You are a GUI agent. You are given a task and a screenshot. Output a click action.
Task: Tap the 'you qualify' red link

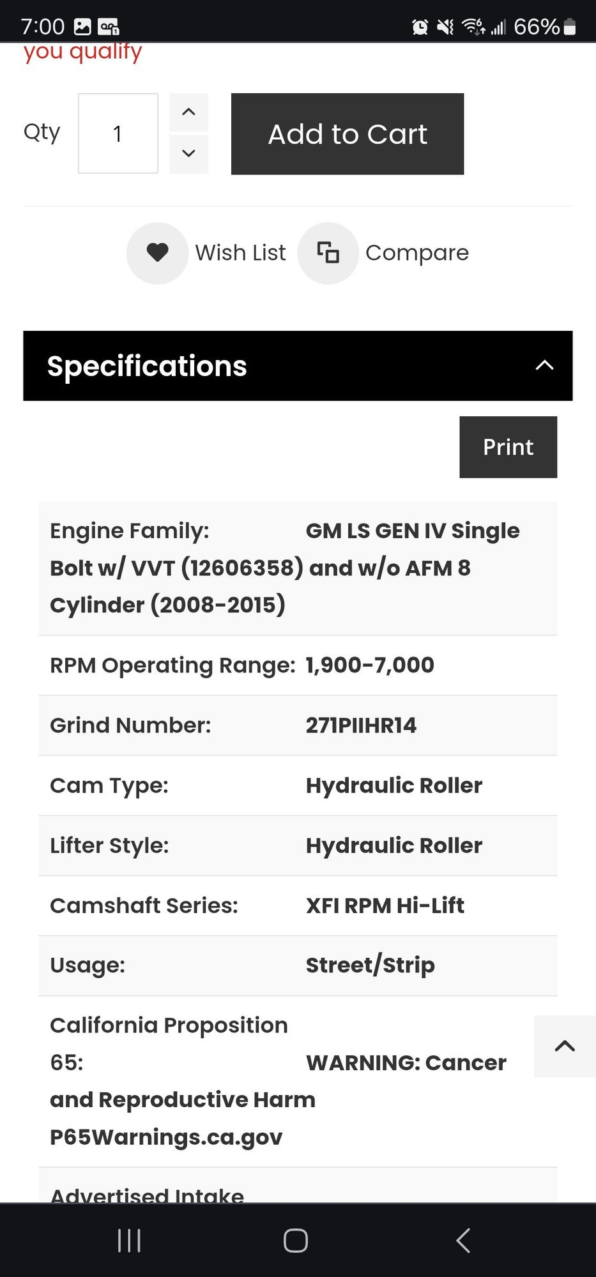pyautogui.click(x=82, y=52)
